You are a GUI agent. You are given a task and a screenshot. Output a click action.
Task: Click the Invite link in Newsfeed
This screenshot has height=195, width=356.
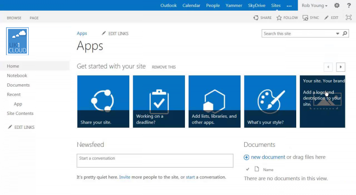[x=125, y=177]
